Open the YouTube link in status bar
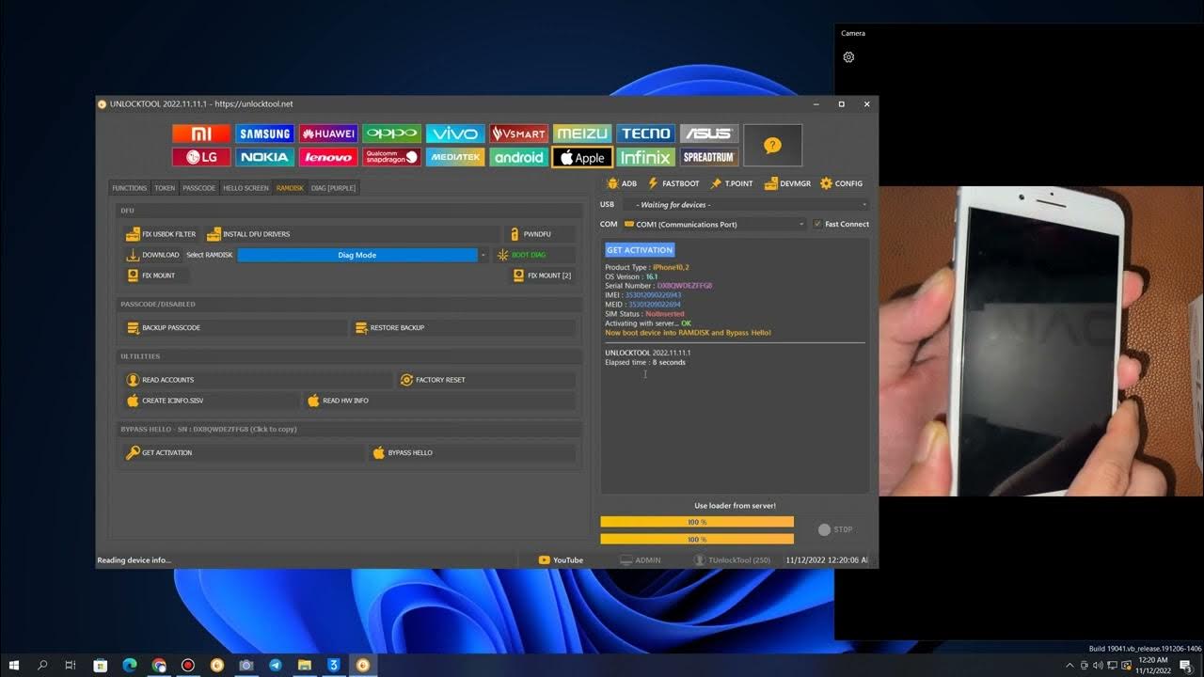 point(561,560)
